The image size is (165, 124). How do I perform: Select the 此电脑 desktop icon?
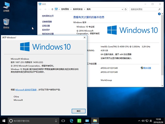coord(6,6)
